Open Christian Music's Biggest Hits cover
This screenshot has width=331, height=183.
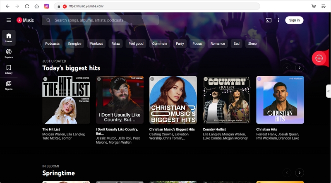(x=173, y=100)
